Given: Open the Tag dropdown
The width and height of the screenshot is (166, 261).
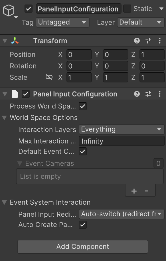Looking at the screenshot, I should 62,22.
